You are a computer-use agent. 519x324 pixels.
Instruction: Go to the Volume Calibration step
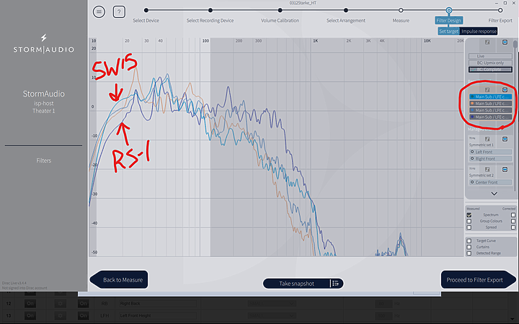coord(280,20)
